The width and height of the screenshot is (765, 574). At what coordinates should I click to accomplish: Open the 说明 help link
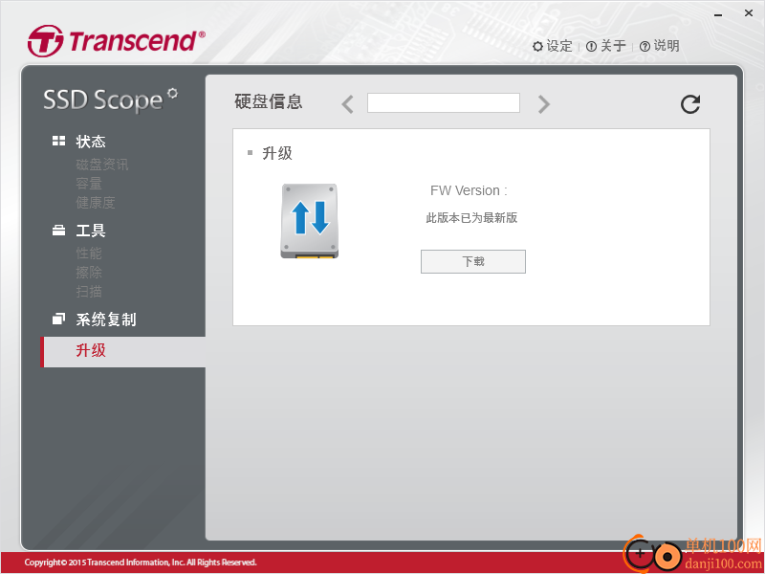click(x=660, y=46)
